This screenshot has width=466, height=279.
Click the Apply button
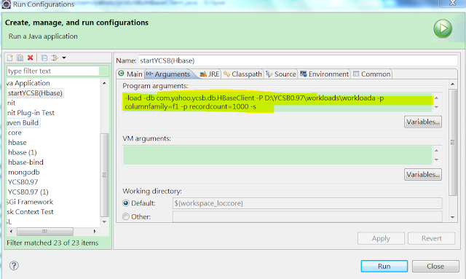coord(381,238)
